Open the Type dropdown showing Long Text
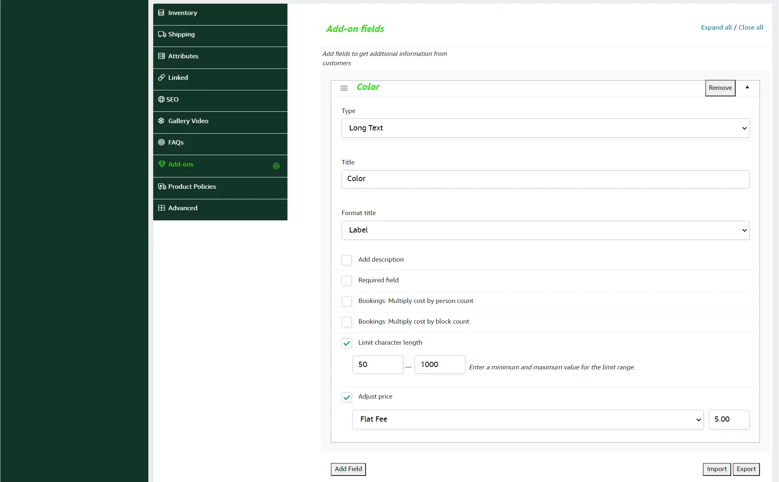779x482 pixels. 545,128
